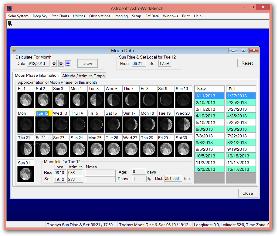Select the moon image for Sun 31
Image resolution: width=278 pixels, height=236 pixels.
(26, 174)
